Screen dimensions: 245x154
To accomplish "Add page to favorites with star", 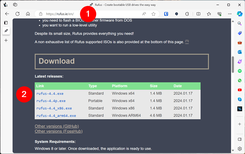I will [154, 14].
